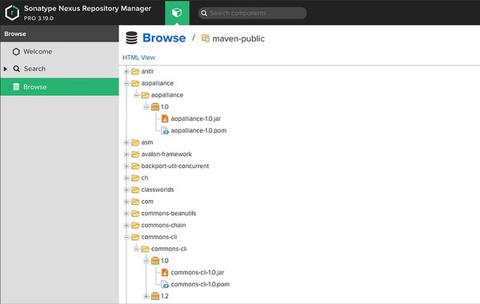Collapse the top-level aopalliance folder
This screenshot has height=304, width=480.
coord(126,83)
